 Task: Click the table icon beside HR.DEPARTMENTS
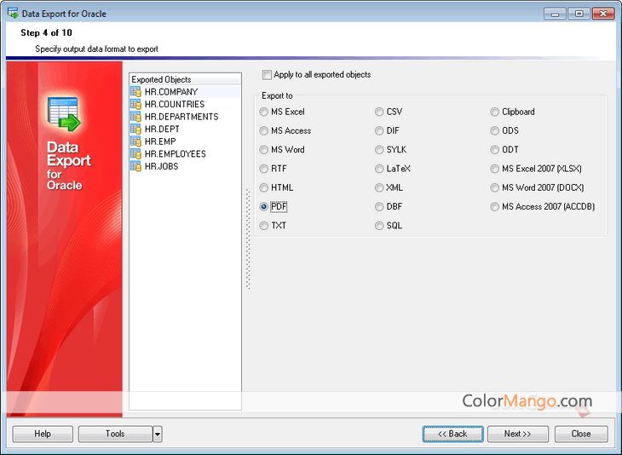click(x=135, y=117)
